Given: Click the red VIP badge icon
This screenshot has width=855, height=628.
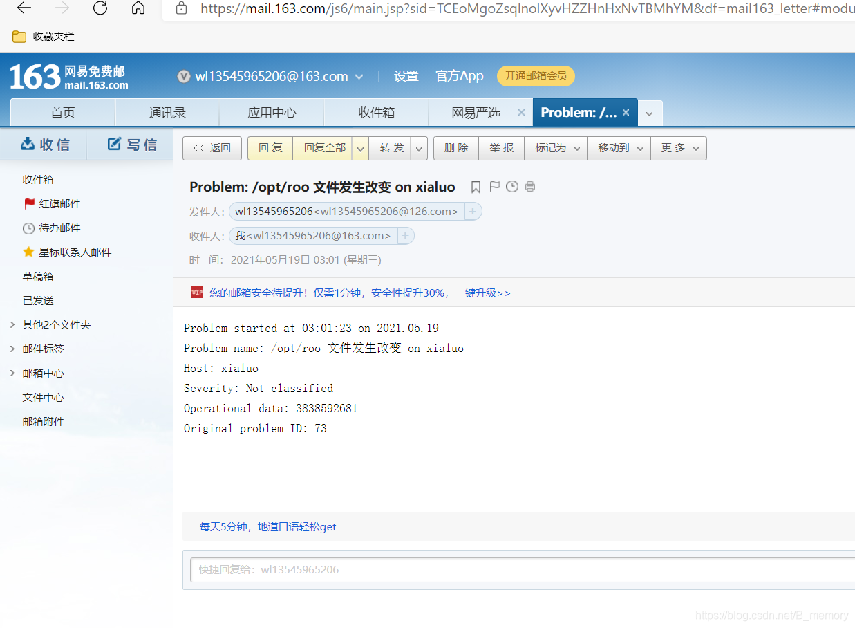Looking at the screenshot, I should click(197, 293).
